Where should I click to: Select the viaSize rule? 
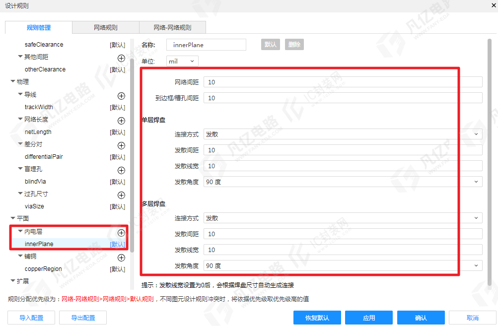tap(34, 206)
